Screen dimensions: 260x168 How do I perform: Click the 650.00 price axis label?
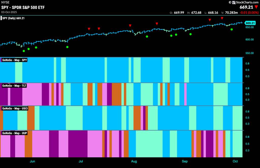(250, 27)
